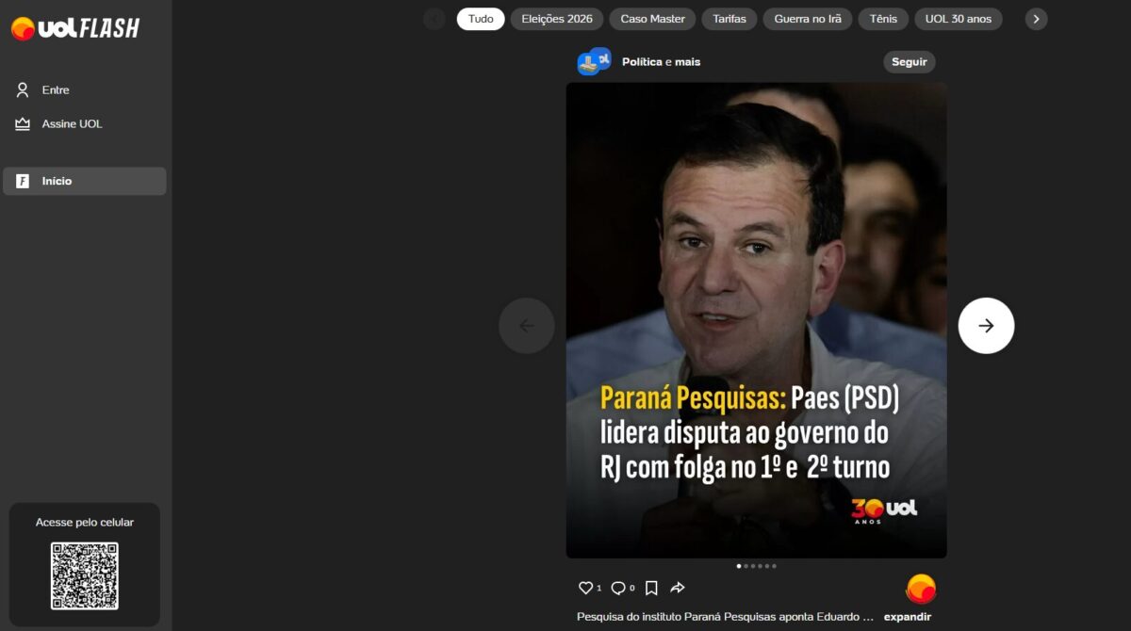The width and height of the screenshot is (1131, 631).
Task: Go to the previous story with the left arrow
Action: tap(526, 326)
